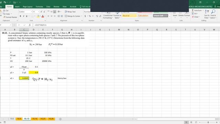
Task: Expand the Merge & Center dropdown arrow
Action: pos(82,16)
